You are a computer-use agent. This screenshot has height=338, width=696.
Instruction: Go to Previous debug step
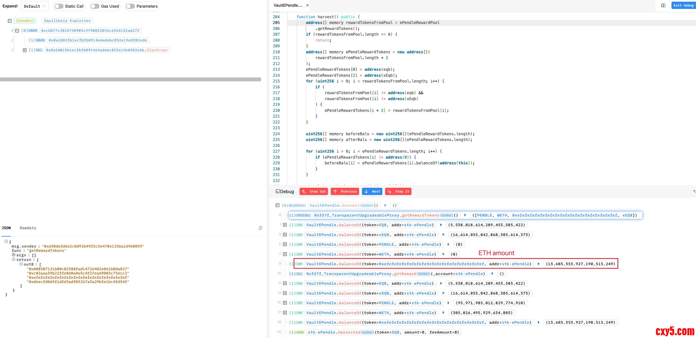[345, 191]
